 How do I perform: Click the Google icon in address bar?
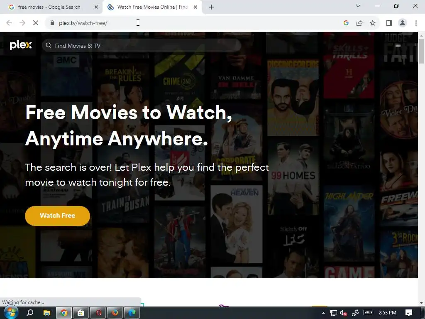[x=346, y=23]
